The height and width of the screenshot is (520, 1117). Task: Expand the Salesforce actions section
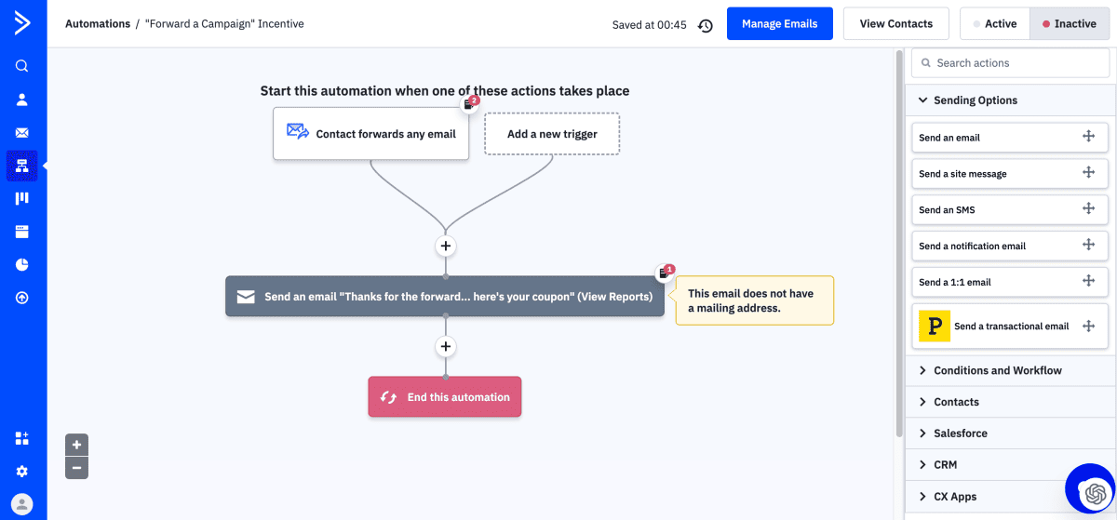point(960,433)
